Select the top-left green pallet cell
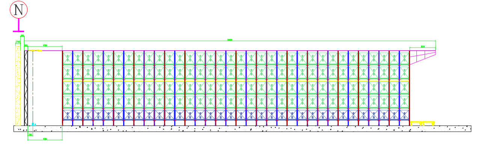Image resolution: width=478 pixels, height=146 pixels. [68, 58]
